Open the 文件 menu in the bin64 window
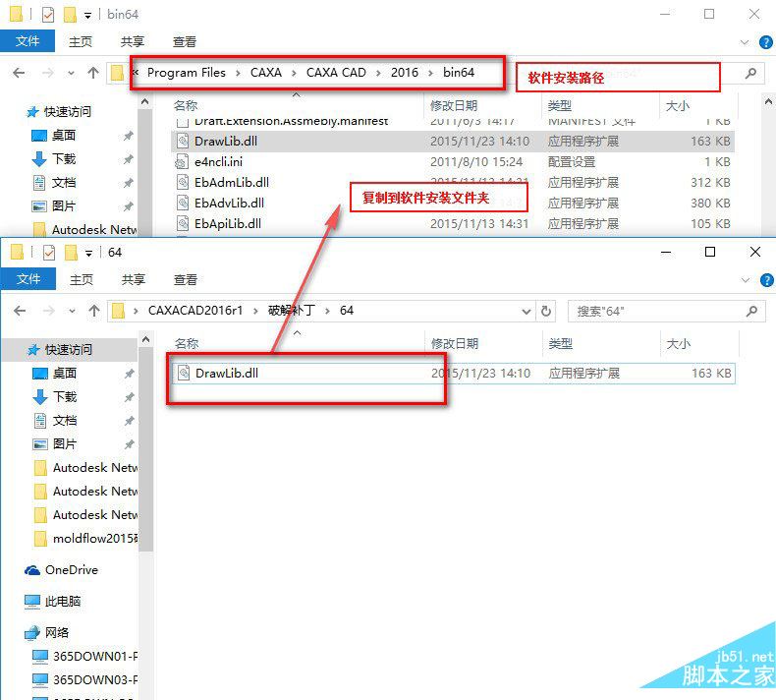This screenshot has height=700, width=776. [28, 41]
